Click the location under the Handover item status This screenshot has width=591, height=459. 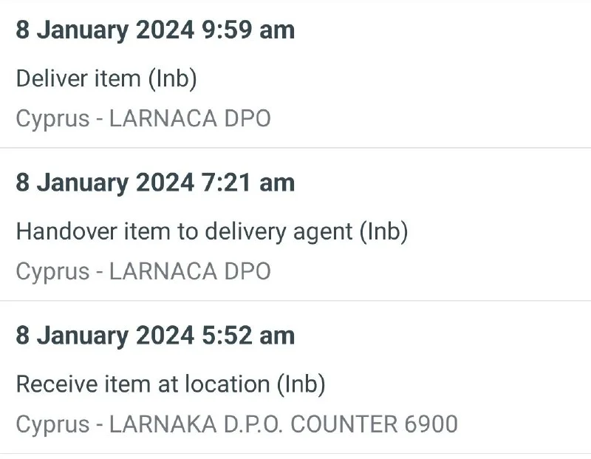143,271
